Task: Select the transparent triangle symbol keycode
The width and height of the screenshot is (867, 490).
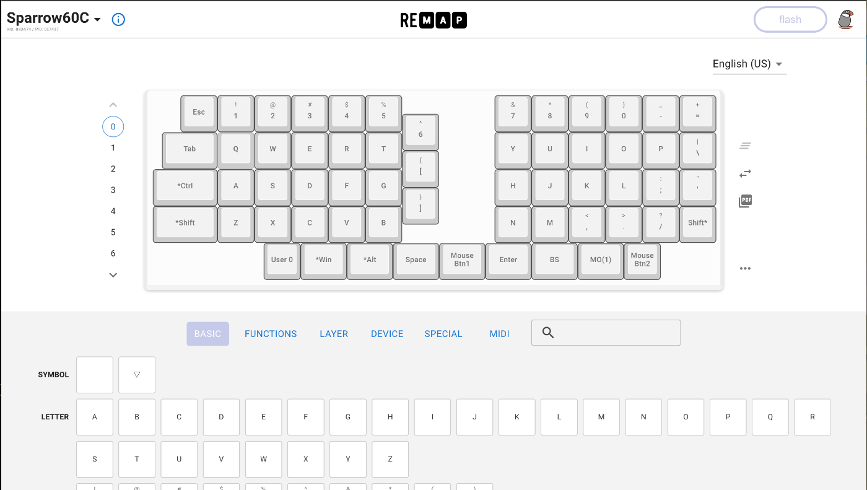Action: click(x=137, y=375)
